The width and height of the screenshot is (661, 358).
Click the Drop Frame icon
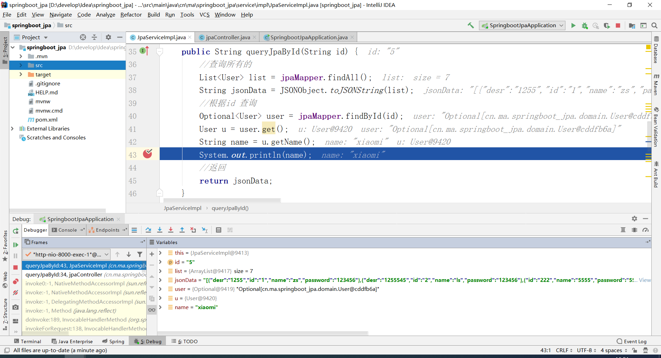(x=193, y=230)
